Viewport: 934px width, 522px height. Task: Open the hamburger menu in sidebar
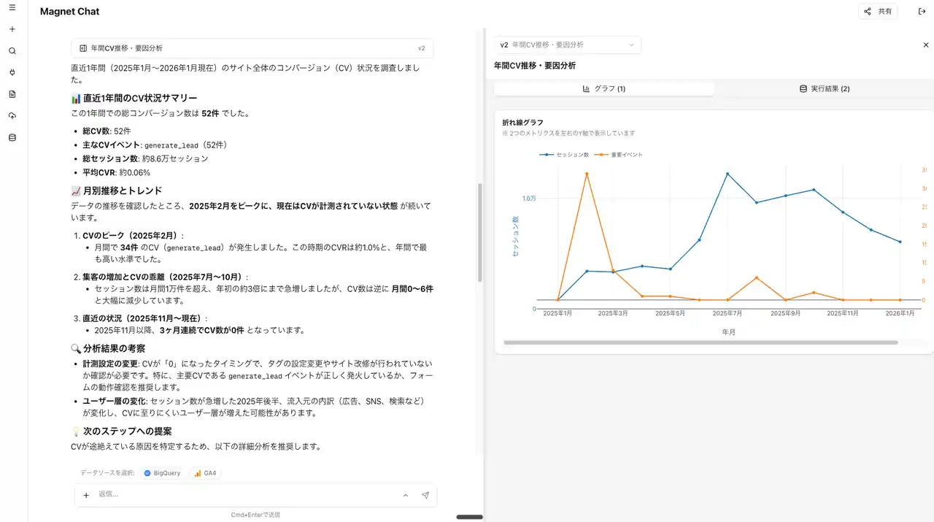tap(12, 8)
